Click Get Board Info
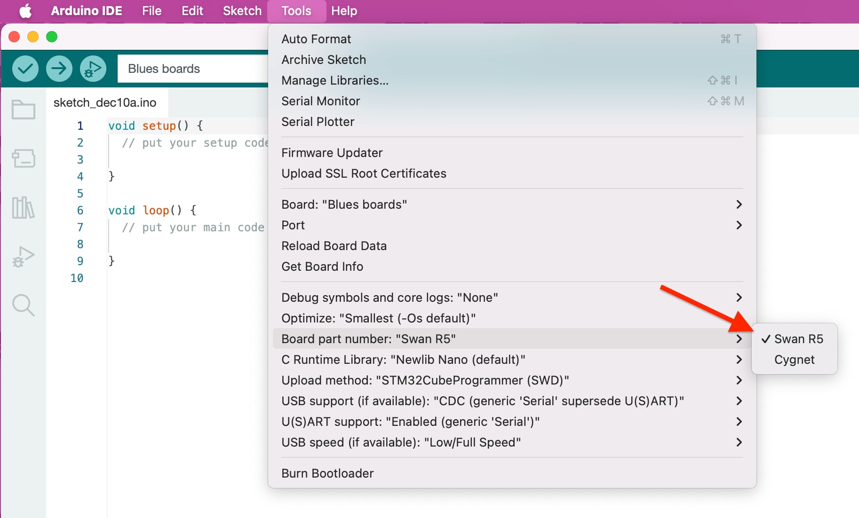 [x=512, y=267]
